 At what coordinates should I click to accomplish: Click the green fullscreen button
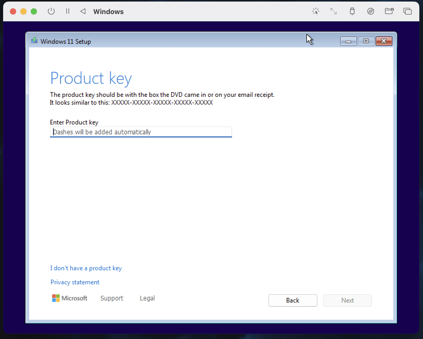[x=34, y=11]
